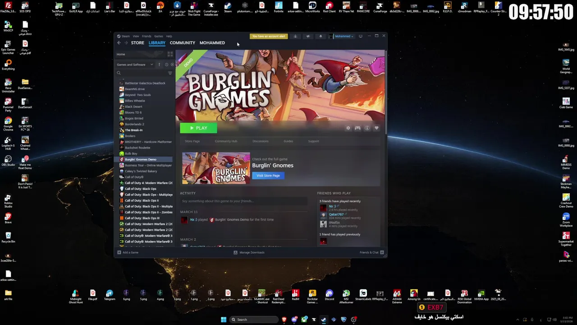This screenshot has width=577, height=325.
Task: Click the green PLAY button
Action: 198,128
